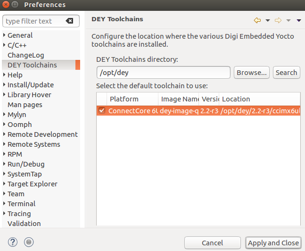Click the Cancel button
This screenshot has width=305, height=251.
[213, 243]
